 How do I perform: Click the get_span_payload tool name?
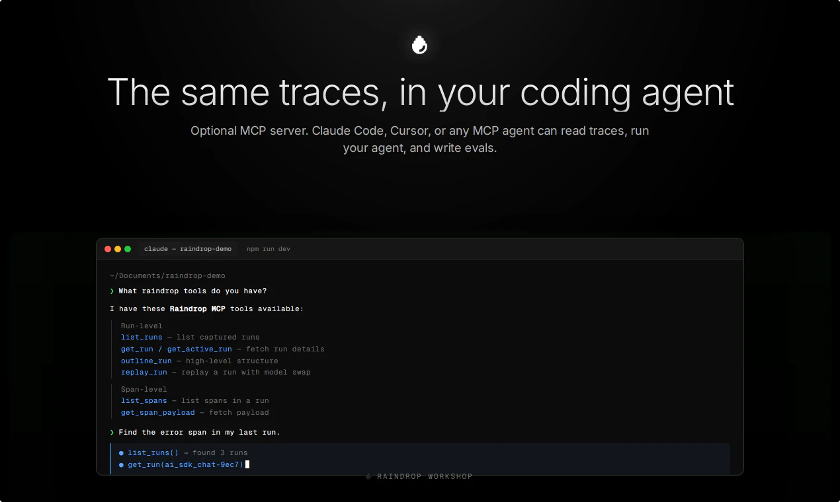[158, 413]
